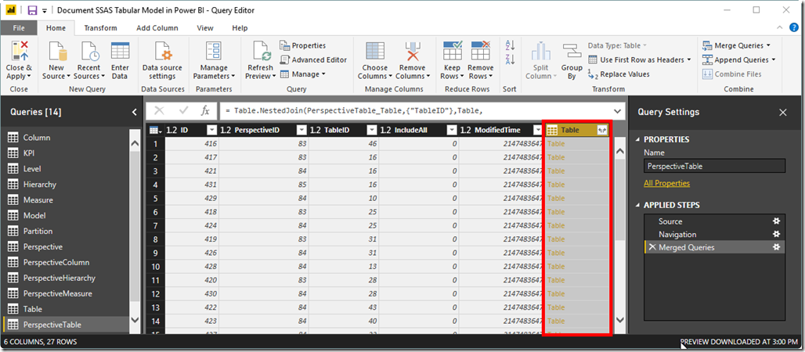The width and height of the screenshot is (805, 352).
Task: Sort descending with Z-A icon
Action: [x=510, y=58]
